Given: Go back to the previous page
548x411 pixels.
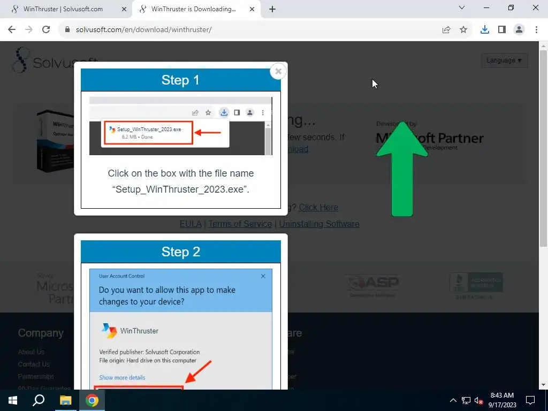Looking at the screenshot, I should point(12,30).
